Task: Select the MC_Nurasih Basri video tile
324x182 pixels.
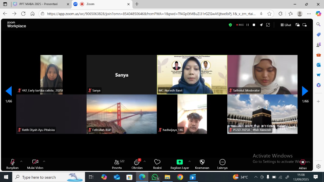Action: (x=192, y=75)
